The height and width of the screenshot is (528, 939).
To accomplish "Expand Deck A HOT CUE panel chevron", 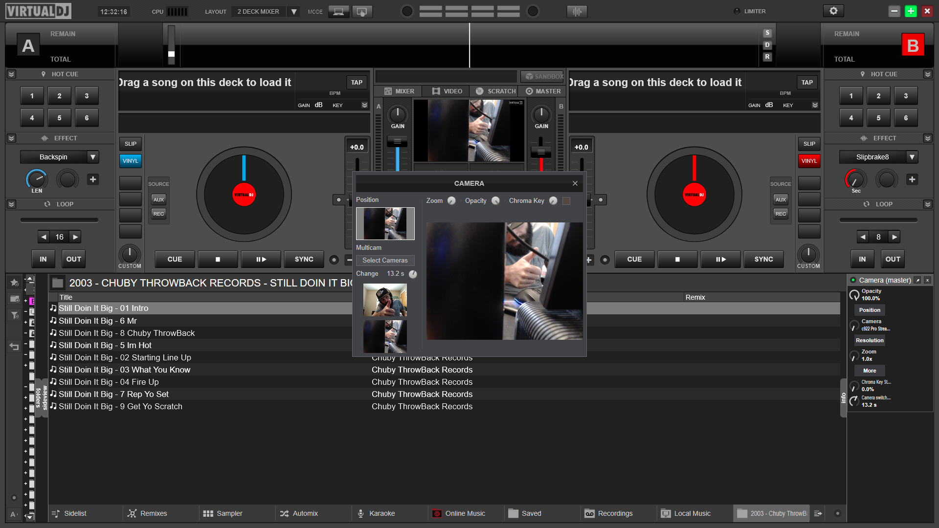I will [11, 74].
